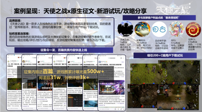Click the slide title 案例呈现：天使之战x原生征文
This screenshot has height=112, width=202.
pyautogui.click(x=80, y=11)
